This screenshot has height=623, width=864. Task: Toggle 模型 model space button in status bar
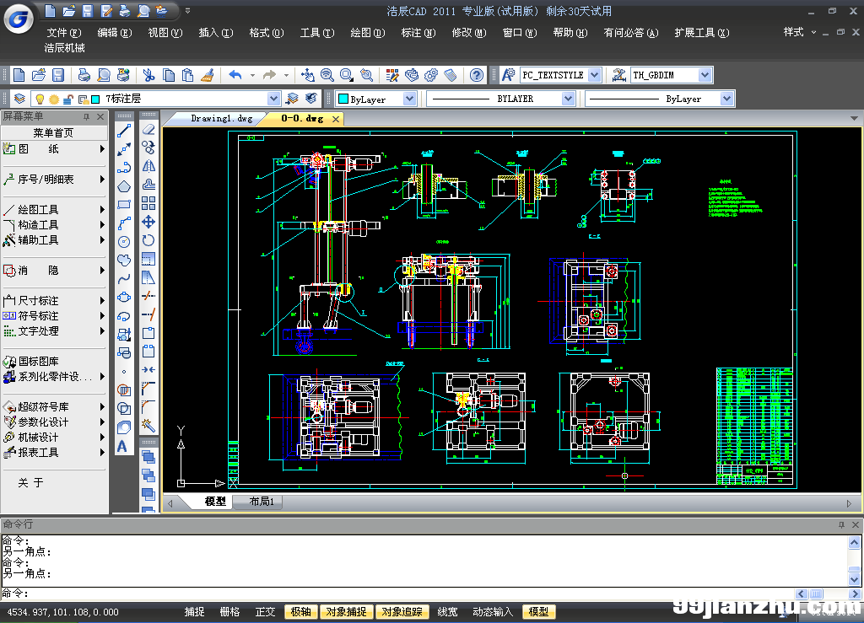click(538, 612)
